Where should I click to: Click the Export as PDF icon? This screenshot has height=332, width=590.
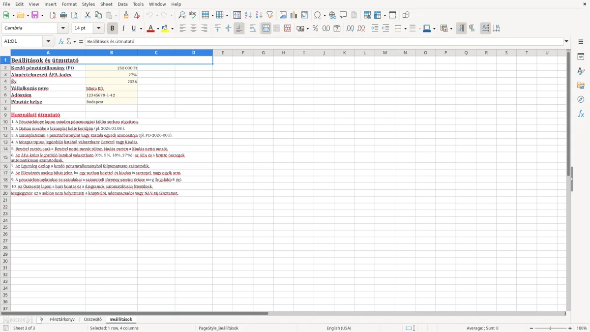click(x=53, y=15)
